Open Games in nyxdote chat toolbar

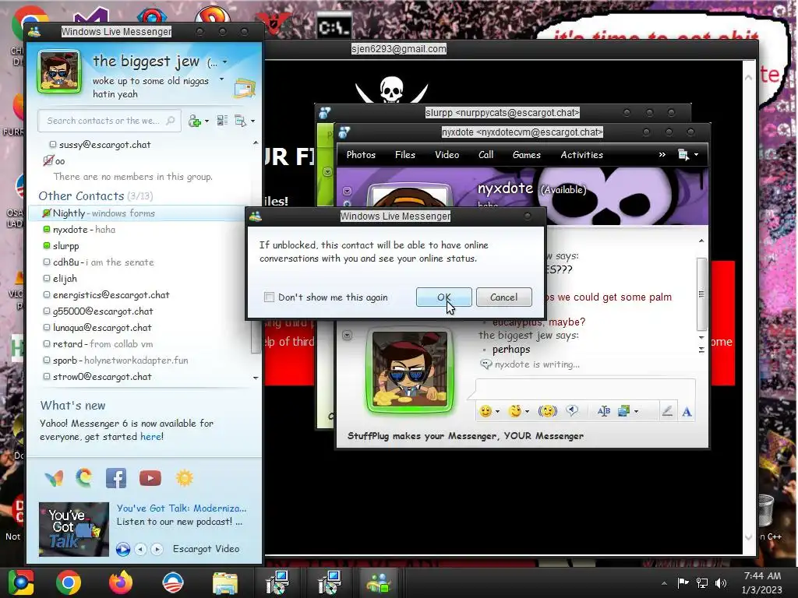(x=526, y=155)
